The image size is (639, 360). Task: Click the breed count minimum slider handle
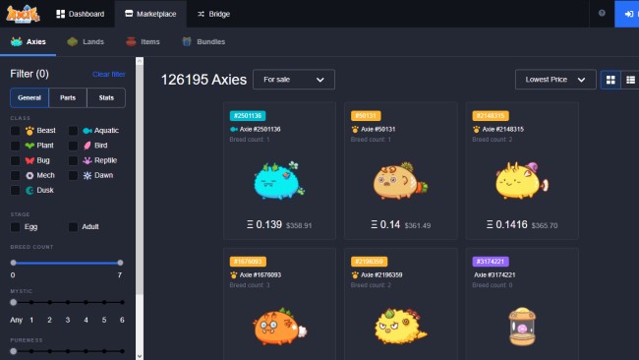tap(14, 263)
